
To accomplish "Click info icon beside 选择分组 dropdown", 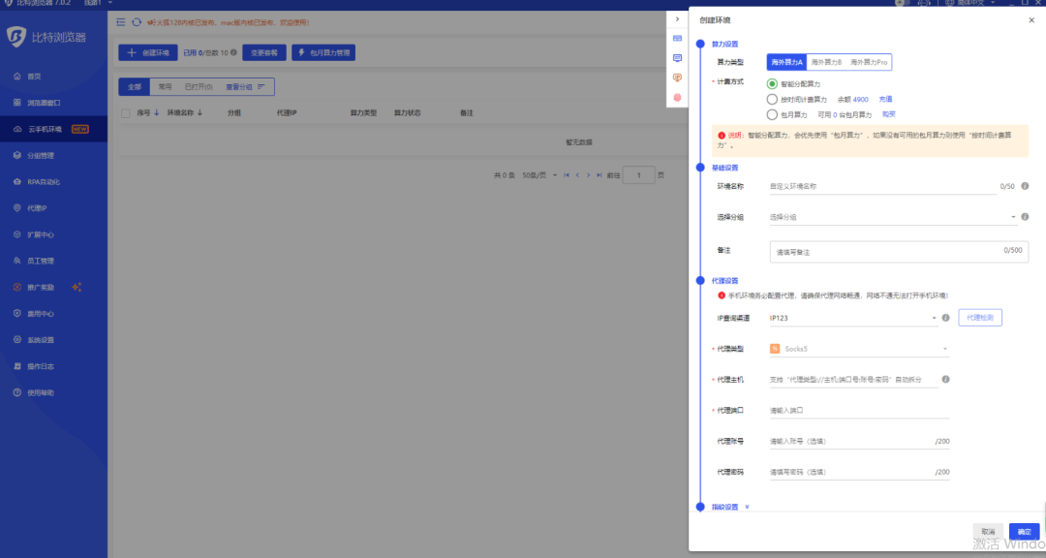I will click(x=1025, y=217).
